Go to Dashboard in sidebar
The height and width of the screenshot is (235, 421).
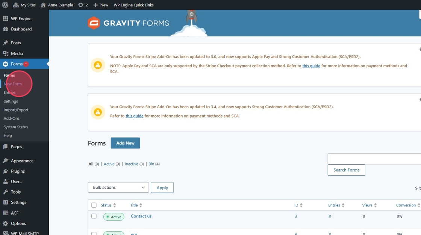coord(24,29)
